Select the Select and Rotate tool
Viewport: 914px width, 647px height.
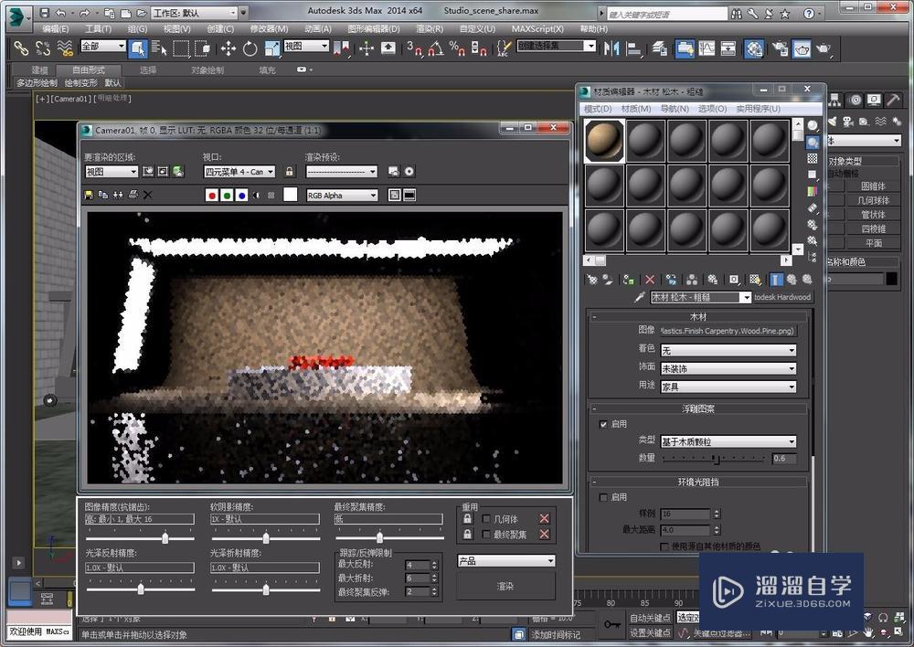[250, 48]
